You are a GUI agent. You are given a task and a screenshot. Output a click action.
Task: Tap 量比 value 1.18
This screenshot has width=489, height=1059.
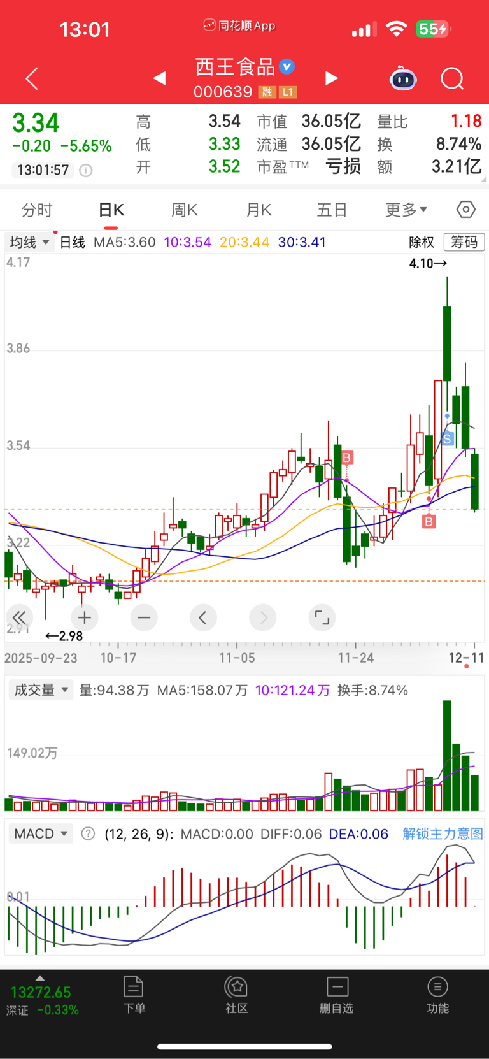coord(466,121)
